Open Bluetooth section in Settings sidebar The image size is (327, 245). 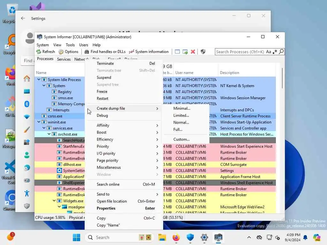pos(27,104)
